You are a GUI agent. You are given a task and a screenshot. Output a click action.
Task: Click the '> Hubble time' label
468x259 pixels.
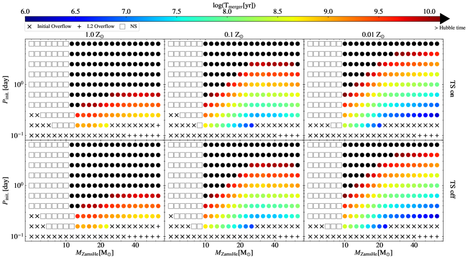click(x=450, y=28)
